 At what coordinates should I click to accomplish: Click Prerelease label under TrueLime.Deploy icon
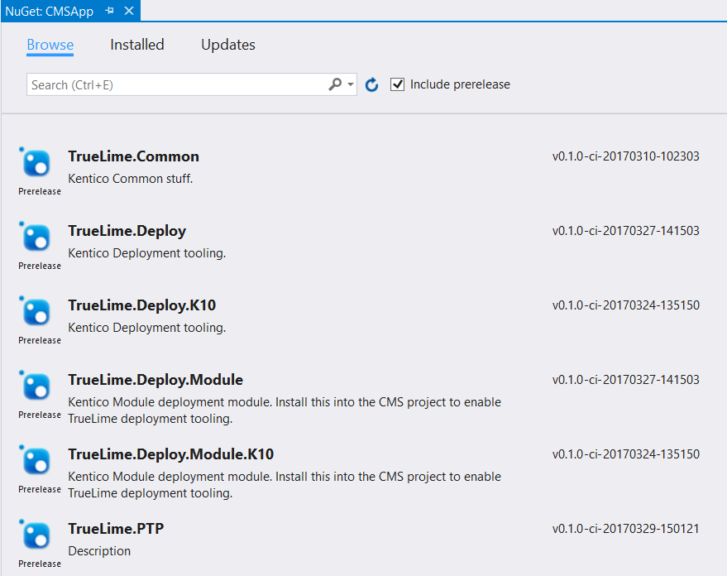pyautogui.click(x=40, y=266)
